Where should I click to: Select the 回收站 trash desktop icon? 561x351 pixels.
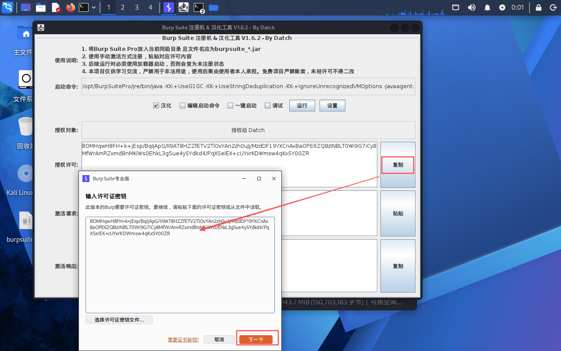(25, 133)
